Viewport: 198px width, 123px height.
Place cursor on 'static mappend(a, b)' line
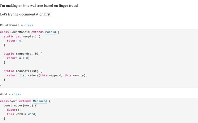click(23, 54)
